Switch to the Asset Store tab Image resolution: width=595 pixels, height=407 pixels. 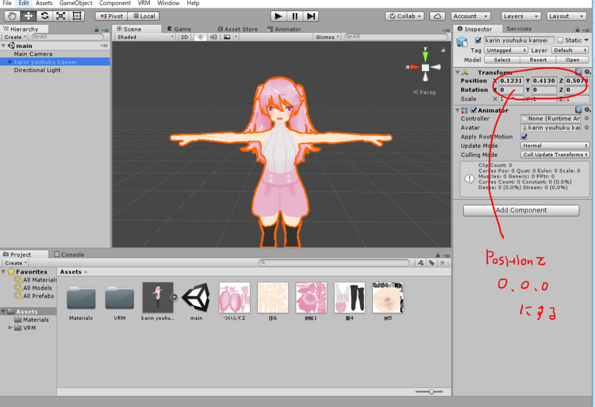click(238, 29)
